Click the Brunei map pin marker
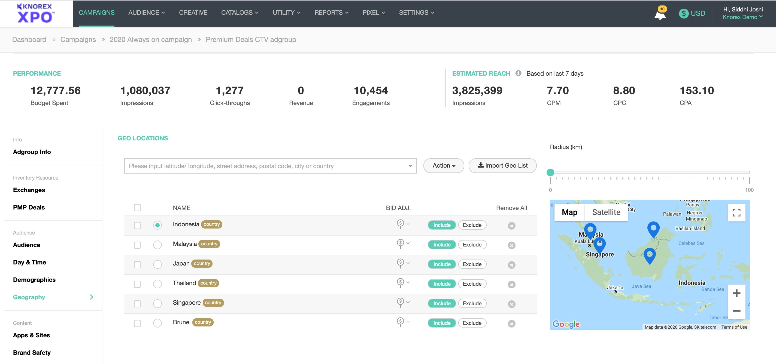This screenshot has width=776, height=364. point(653,229)
